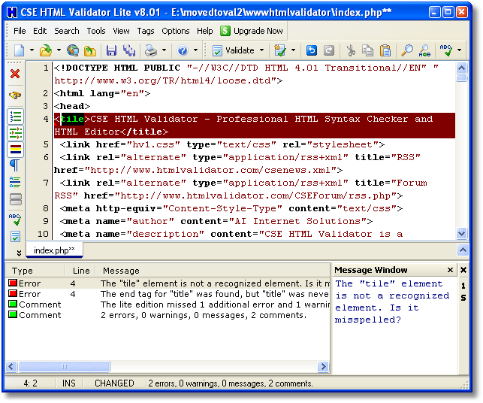Click the results list horizontal scrollbar thumb
The width and height of the screenshot is (483, 403).
point(64,366)
